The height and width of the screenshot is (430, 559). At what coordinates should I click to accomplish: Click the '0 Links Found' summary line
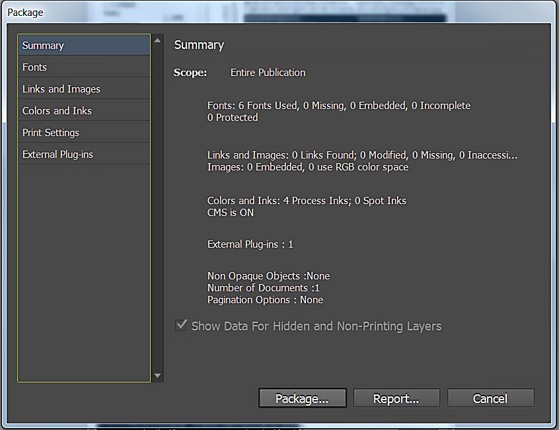(362, 155)
